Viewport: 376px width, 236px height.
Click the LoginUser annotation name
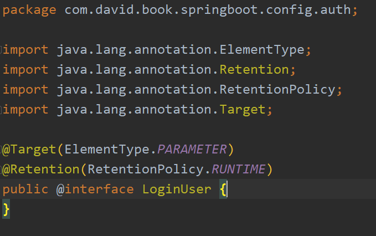(177, 189)
